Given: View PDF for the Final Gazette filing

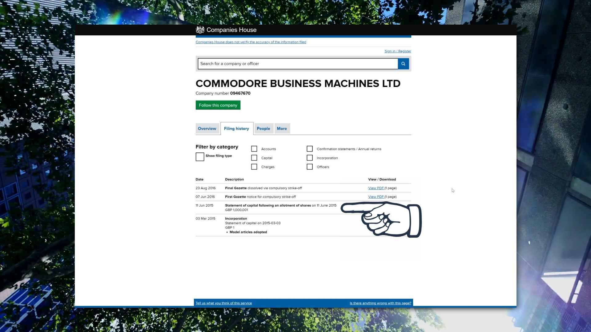Looking at the screenshot, I should pyautogui.click(x=376, y=188).
